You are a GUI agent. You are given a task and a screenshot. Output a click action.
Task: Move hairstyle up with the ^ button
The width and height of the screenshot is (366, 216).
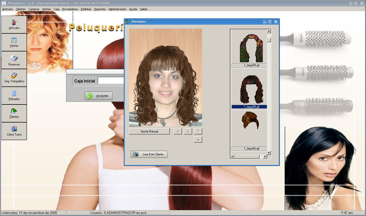pyautogui.click(x=198, y=131)
